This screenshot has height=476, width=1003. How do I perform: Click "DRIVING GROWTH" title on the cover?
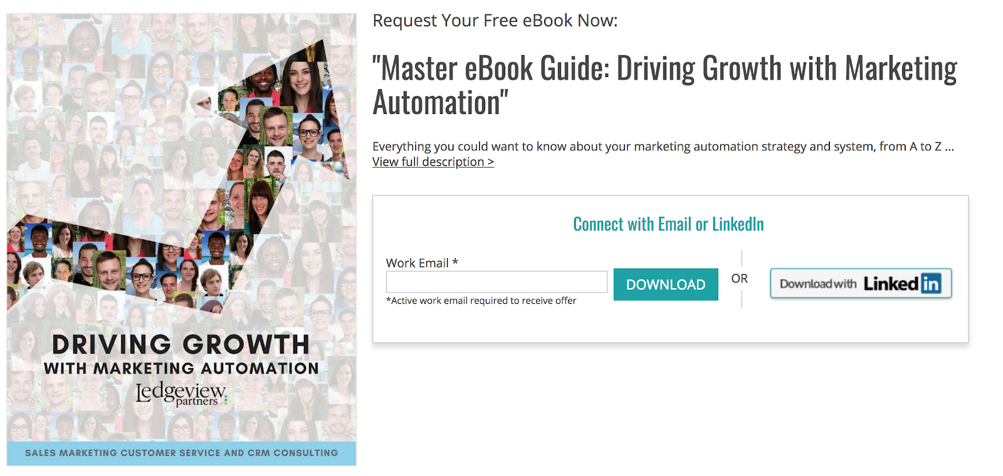(x=181, y=344)
